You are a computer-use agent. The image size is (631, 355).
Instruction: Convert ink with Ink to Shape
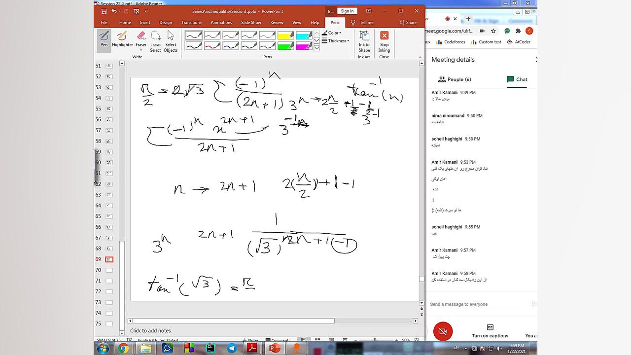(364, 41)
